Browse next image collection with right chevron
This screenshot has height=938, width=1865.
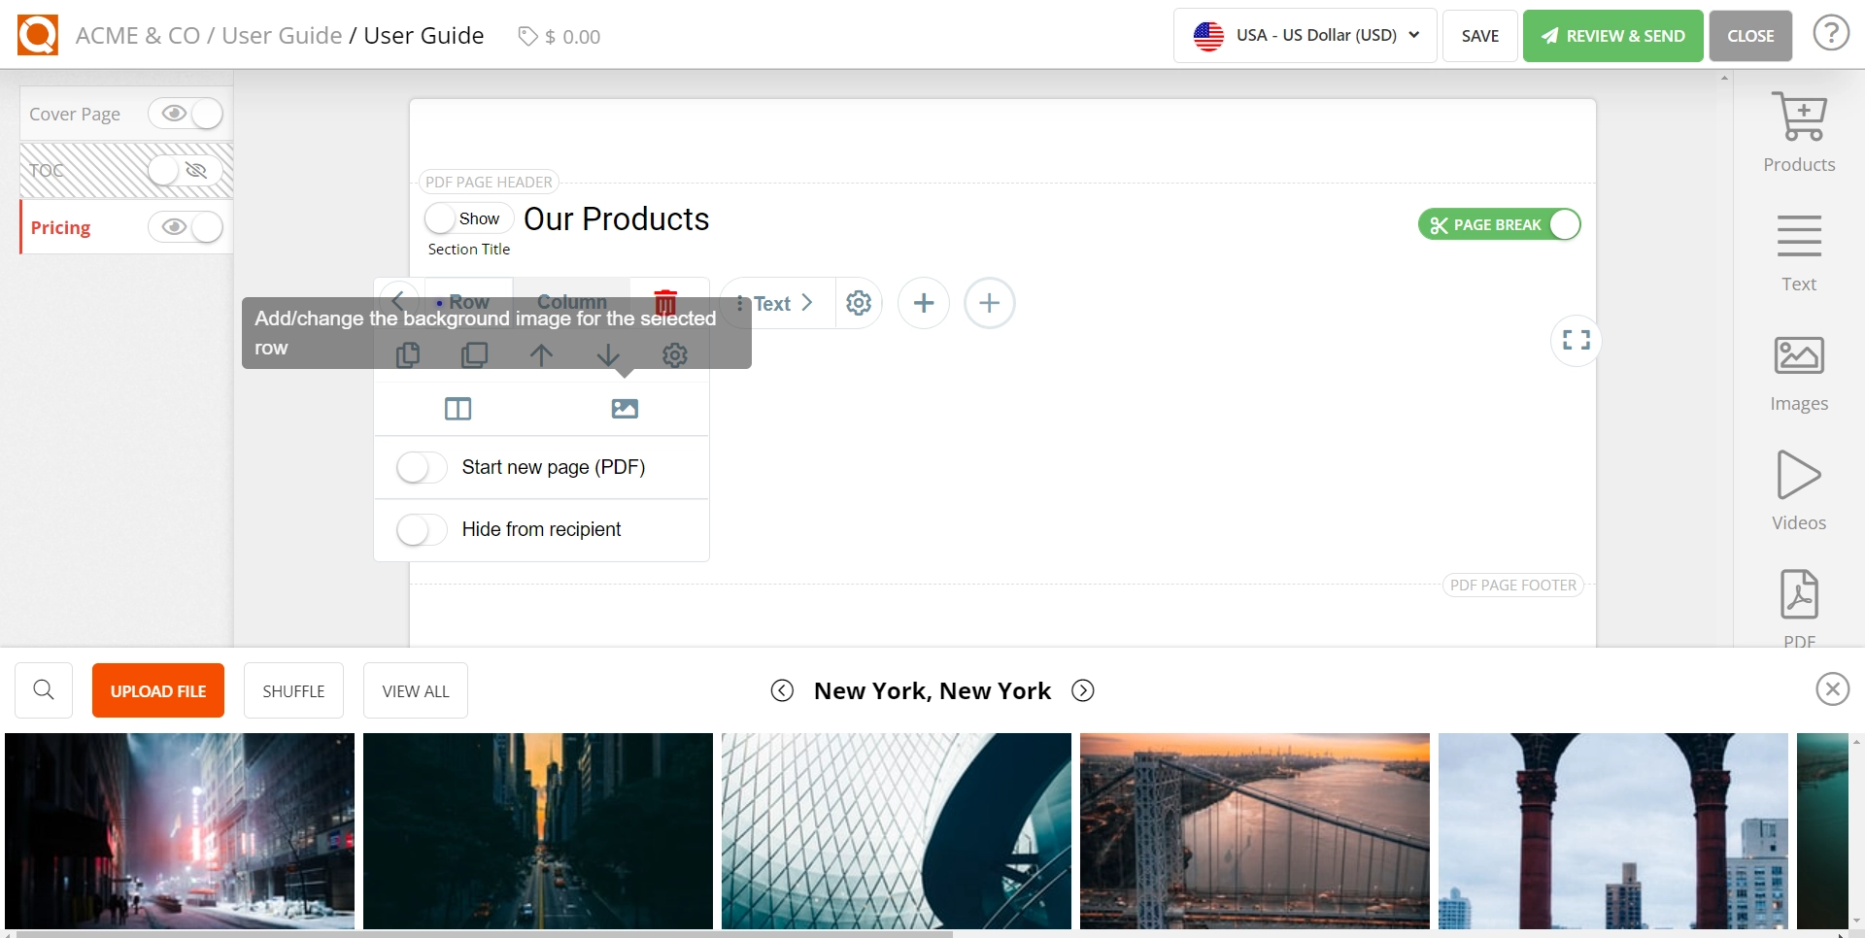pyautogui.click(x=1082, y=690)
